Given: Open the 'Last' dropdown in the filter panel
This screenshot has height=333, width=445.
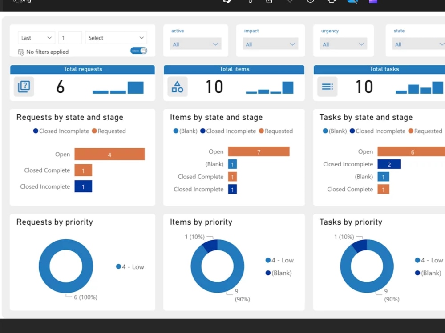Looking at the screenshot, I should tap(36, 38).
